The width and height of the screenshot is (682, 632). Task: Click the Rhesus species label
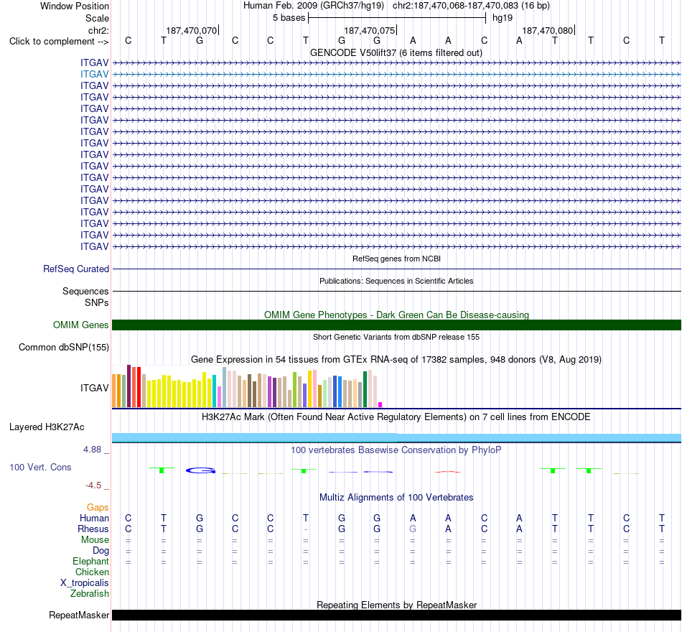(93, 529)
